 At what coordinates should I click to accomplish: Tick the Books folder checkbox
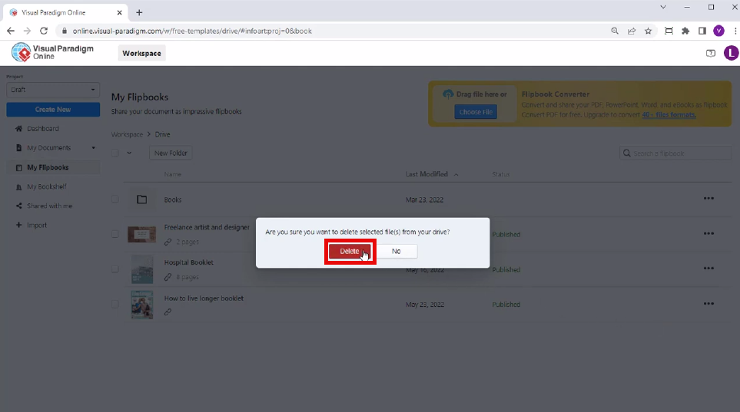115,199
